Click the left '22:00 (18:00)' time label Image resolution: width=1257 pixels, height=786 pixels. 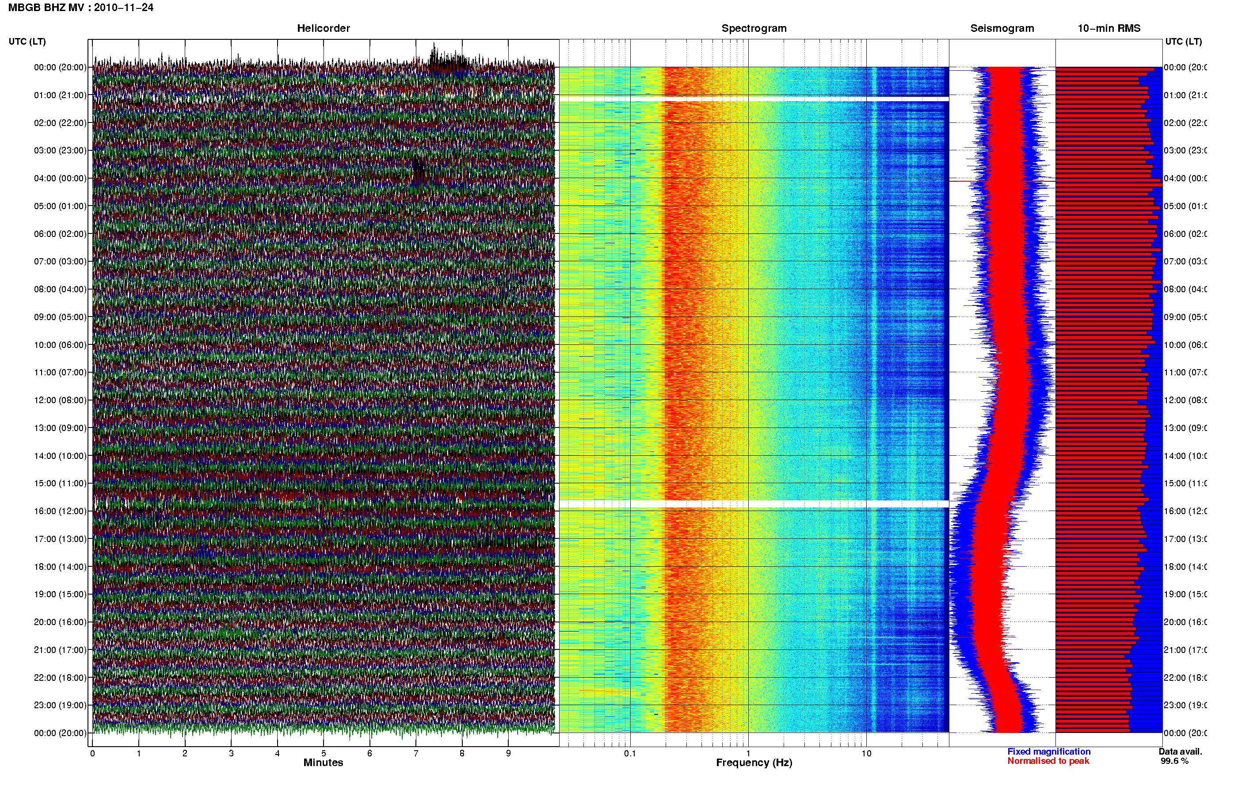[x=60, y=677]
